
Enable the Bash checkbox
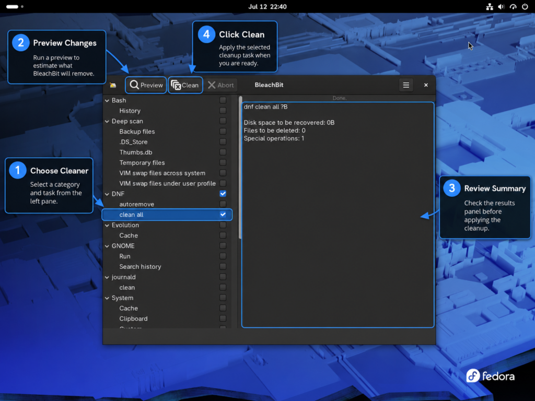[x=223, y=100]
